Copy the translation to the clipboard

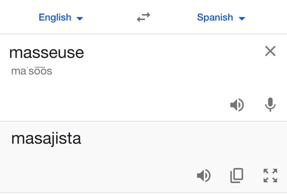[x=237, y=175]
